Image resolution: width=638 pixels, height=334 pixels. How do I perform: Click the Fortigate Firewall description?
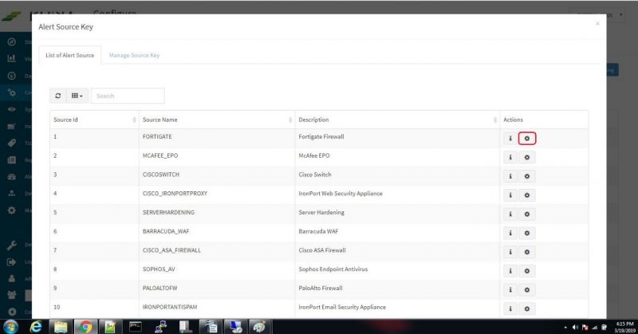click(321, 136)
